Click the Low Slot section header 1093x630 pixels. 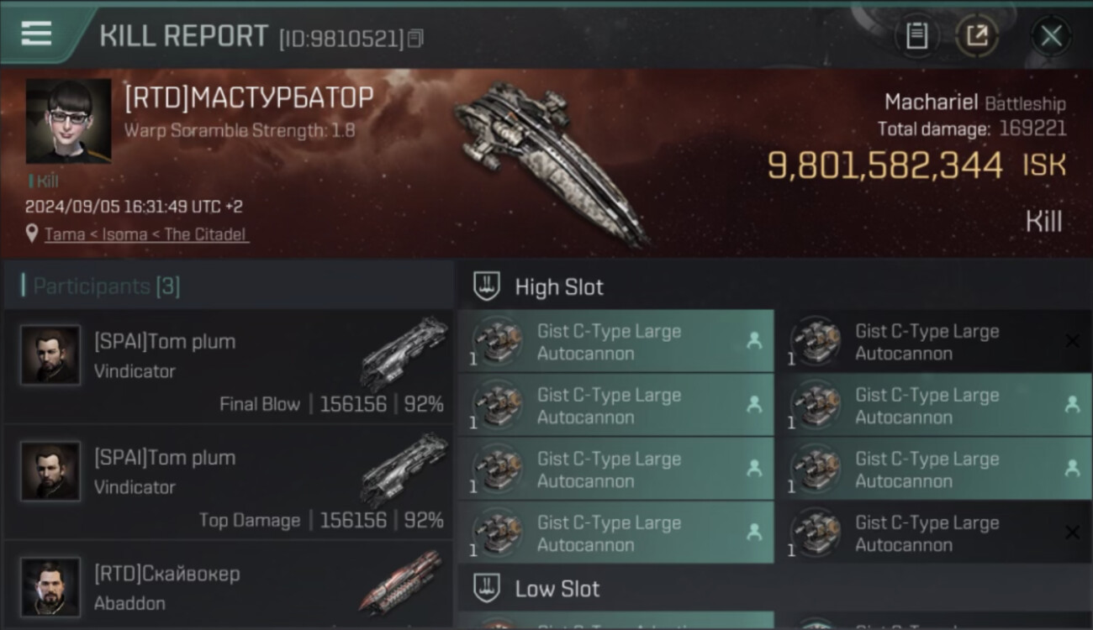(557, 589)
